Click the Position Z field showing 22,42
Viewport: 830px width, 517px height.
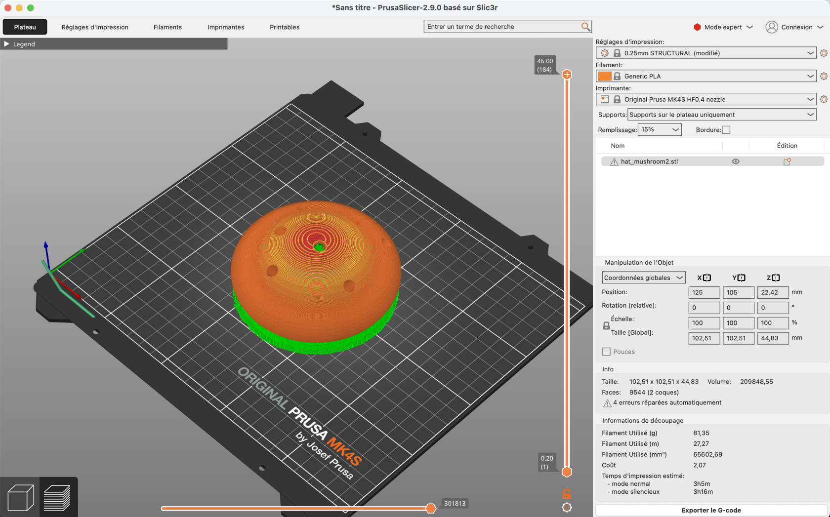point(773,292)
